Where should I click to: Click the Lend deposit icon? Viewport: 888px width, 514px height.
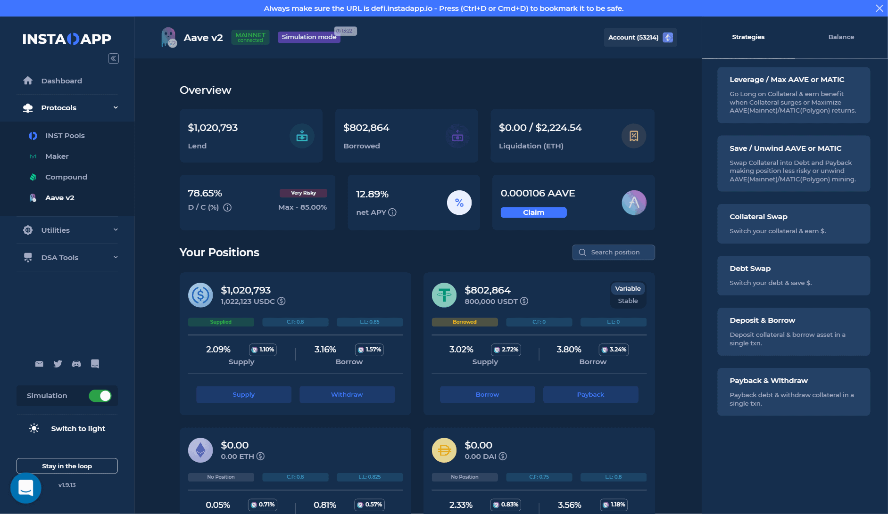point(302,136)
